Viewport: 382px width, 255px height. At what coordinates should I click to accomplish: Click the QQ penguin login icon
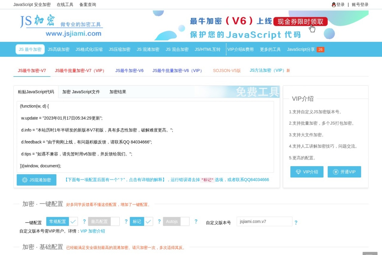(x=334, y=5)
